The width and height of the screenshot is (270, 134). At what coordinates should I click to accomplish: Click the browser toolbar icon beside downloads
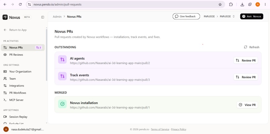pos(250,4)
